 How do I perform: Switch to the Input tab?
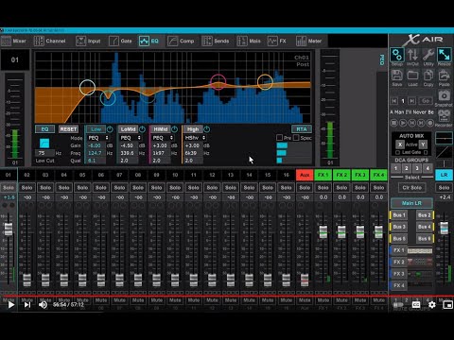88,41
